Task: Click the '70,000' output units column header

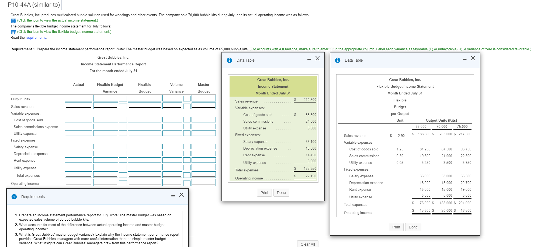Action: tap(442, 127)
